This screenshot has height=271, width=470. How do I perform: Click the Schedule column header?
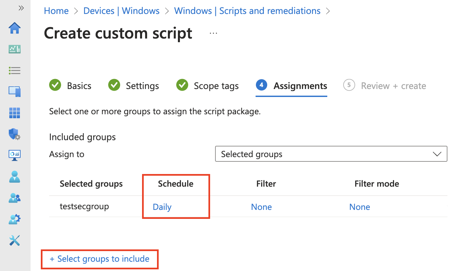pos(176,184)
